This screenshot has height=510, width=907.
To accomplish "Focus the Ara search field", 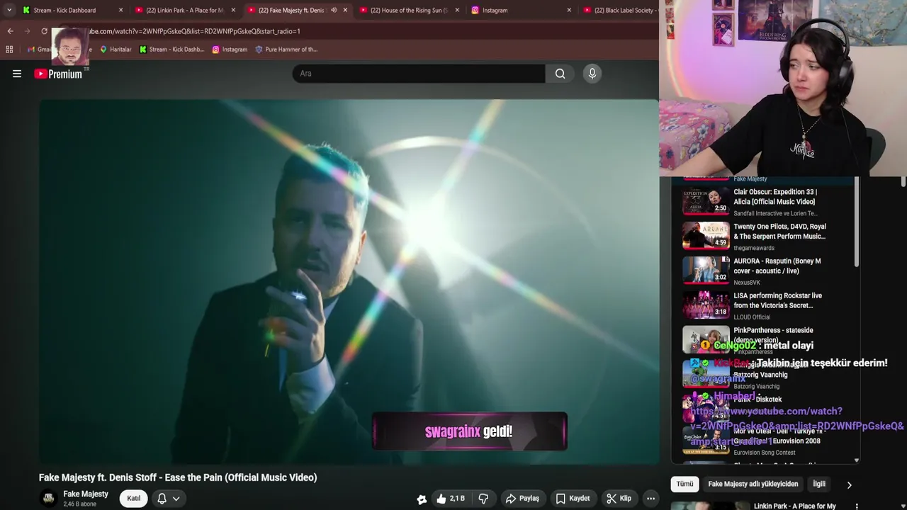I will [418, 74].
